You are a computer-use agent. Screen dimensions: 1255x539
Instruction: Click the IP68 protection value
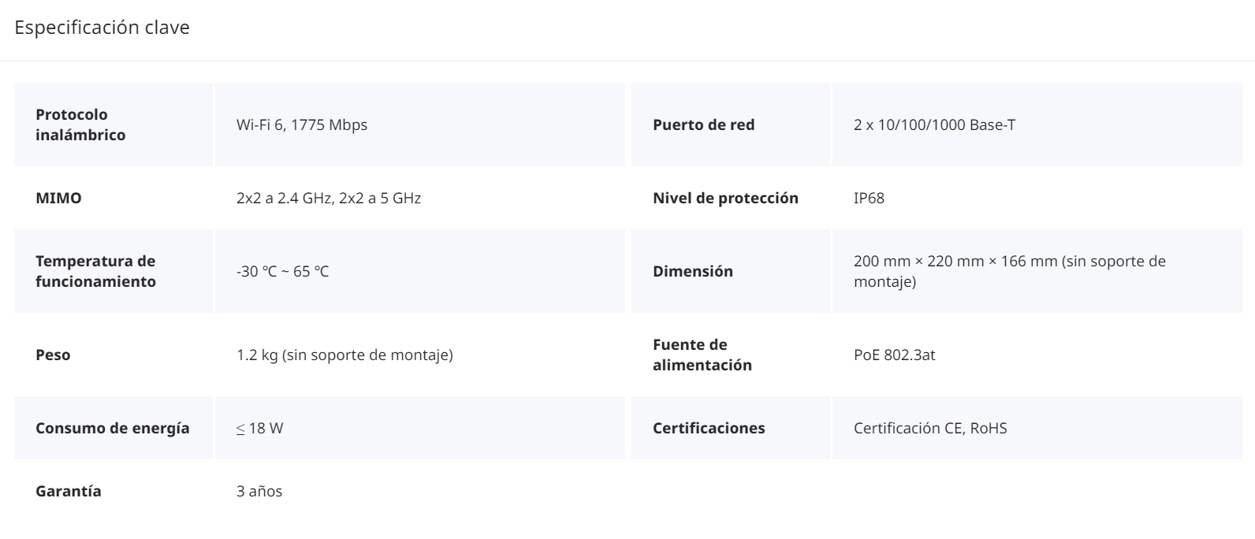[x=869, y=198]
